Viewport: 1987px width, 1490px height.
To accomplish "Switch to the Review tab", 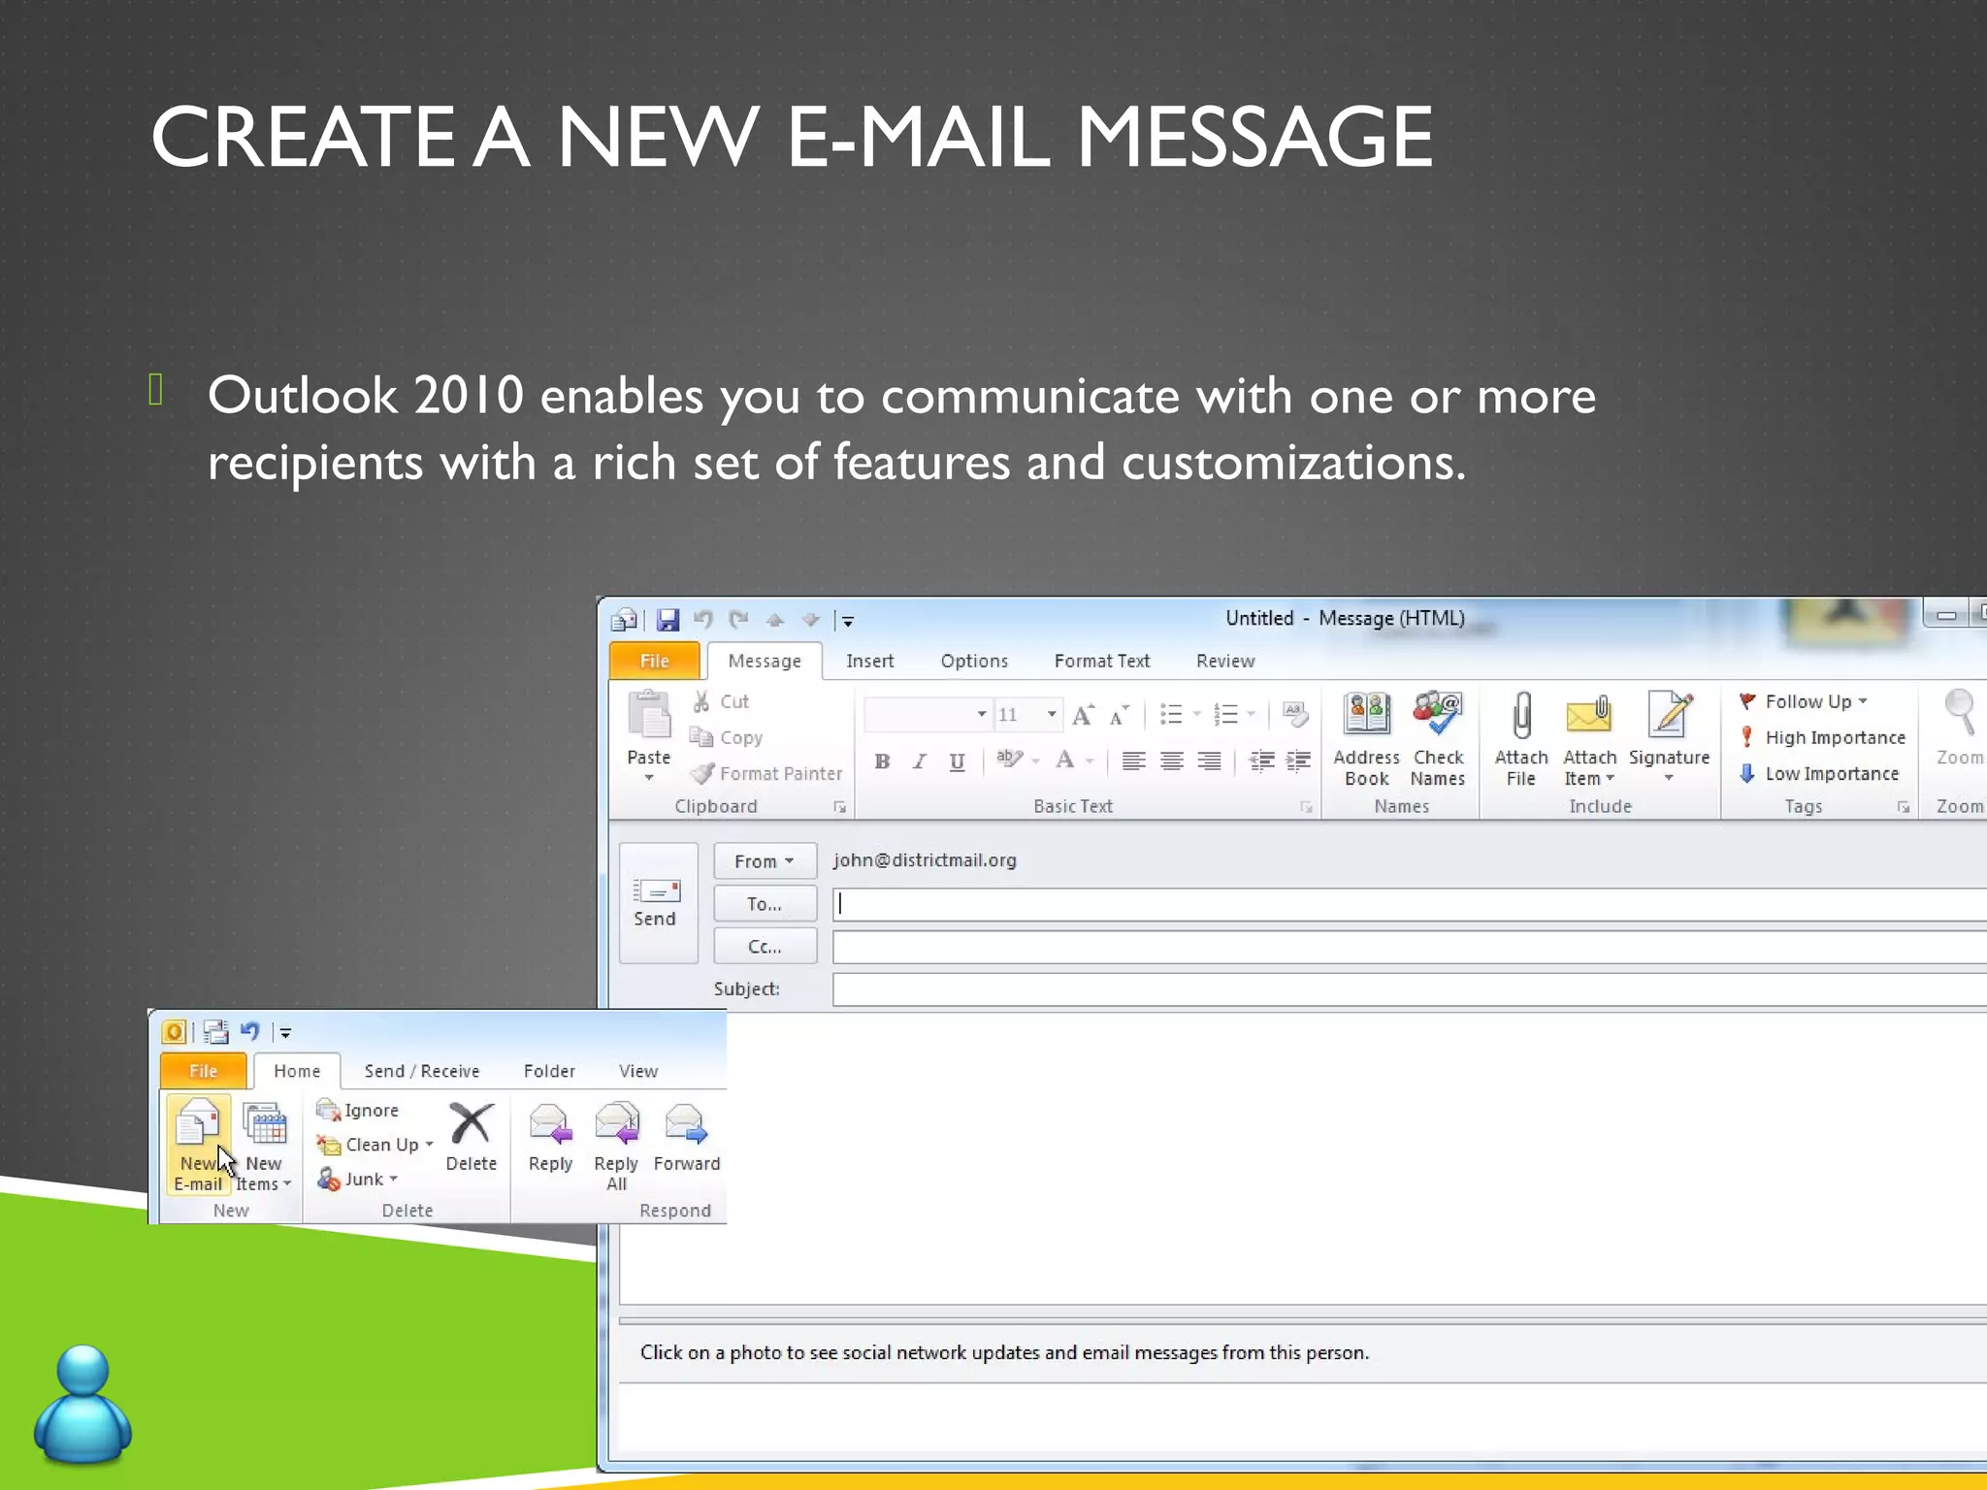I will pos(1225,661).
